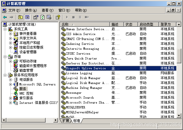Select the 索引服务 tree node

click(x=26, y=98)
